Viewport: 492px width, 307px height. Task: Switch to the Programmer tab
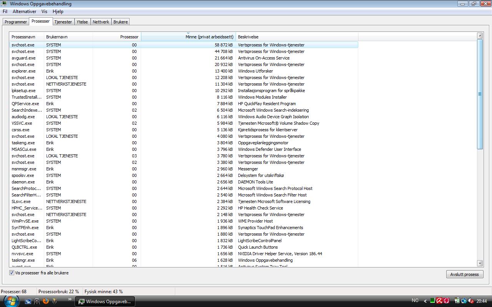point(16,22)
